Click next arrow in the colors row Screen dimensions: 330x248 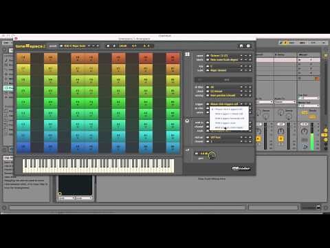point(250,60)
